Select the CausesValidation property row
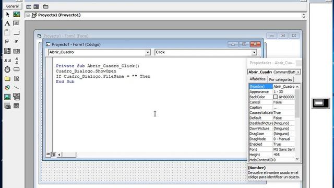The height and width of the screenshot is (188, 334). click(x=272, y=113)
